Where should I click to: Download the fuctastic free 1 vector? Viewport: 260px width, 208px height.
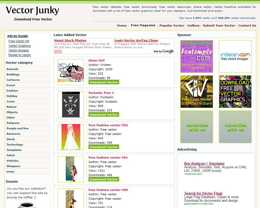pos(104,115)
